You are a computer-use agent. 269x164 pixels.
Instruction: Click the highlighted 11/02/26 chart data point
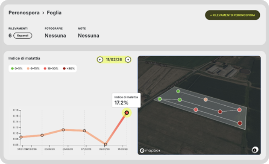pos(126,113)
